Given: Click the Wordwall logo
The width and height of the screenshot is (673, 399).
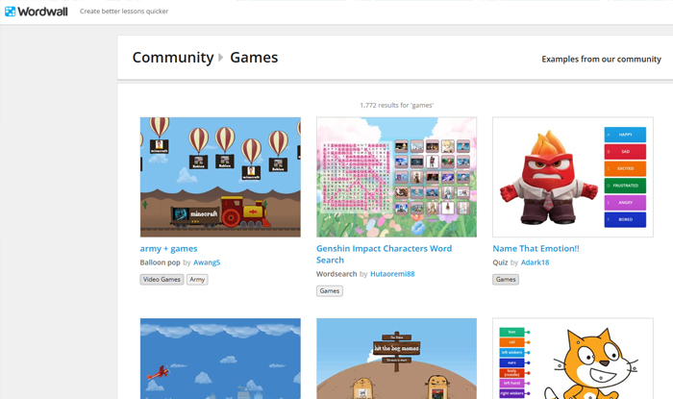Looking at the screenshot, I should [37, 12].
